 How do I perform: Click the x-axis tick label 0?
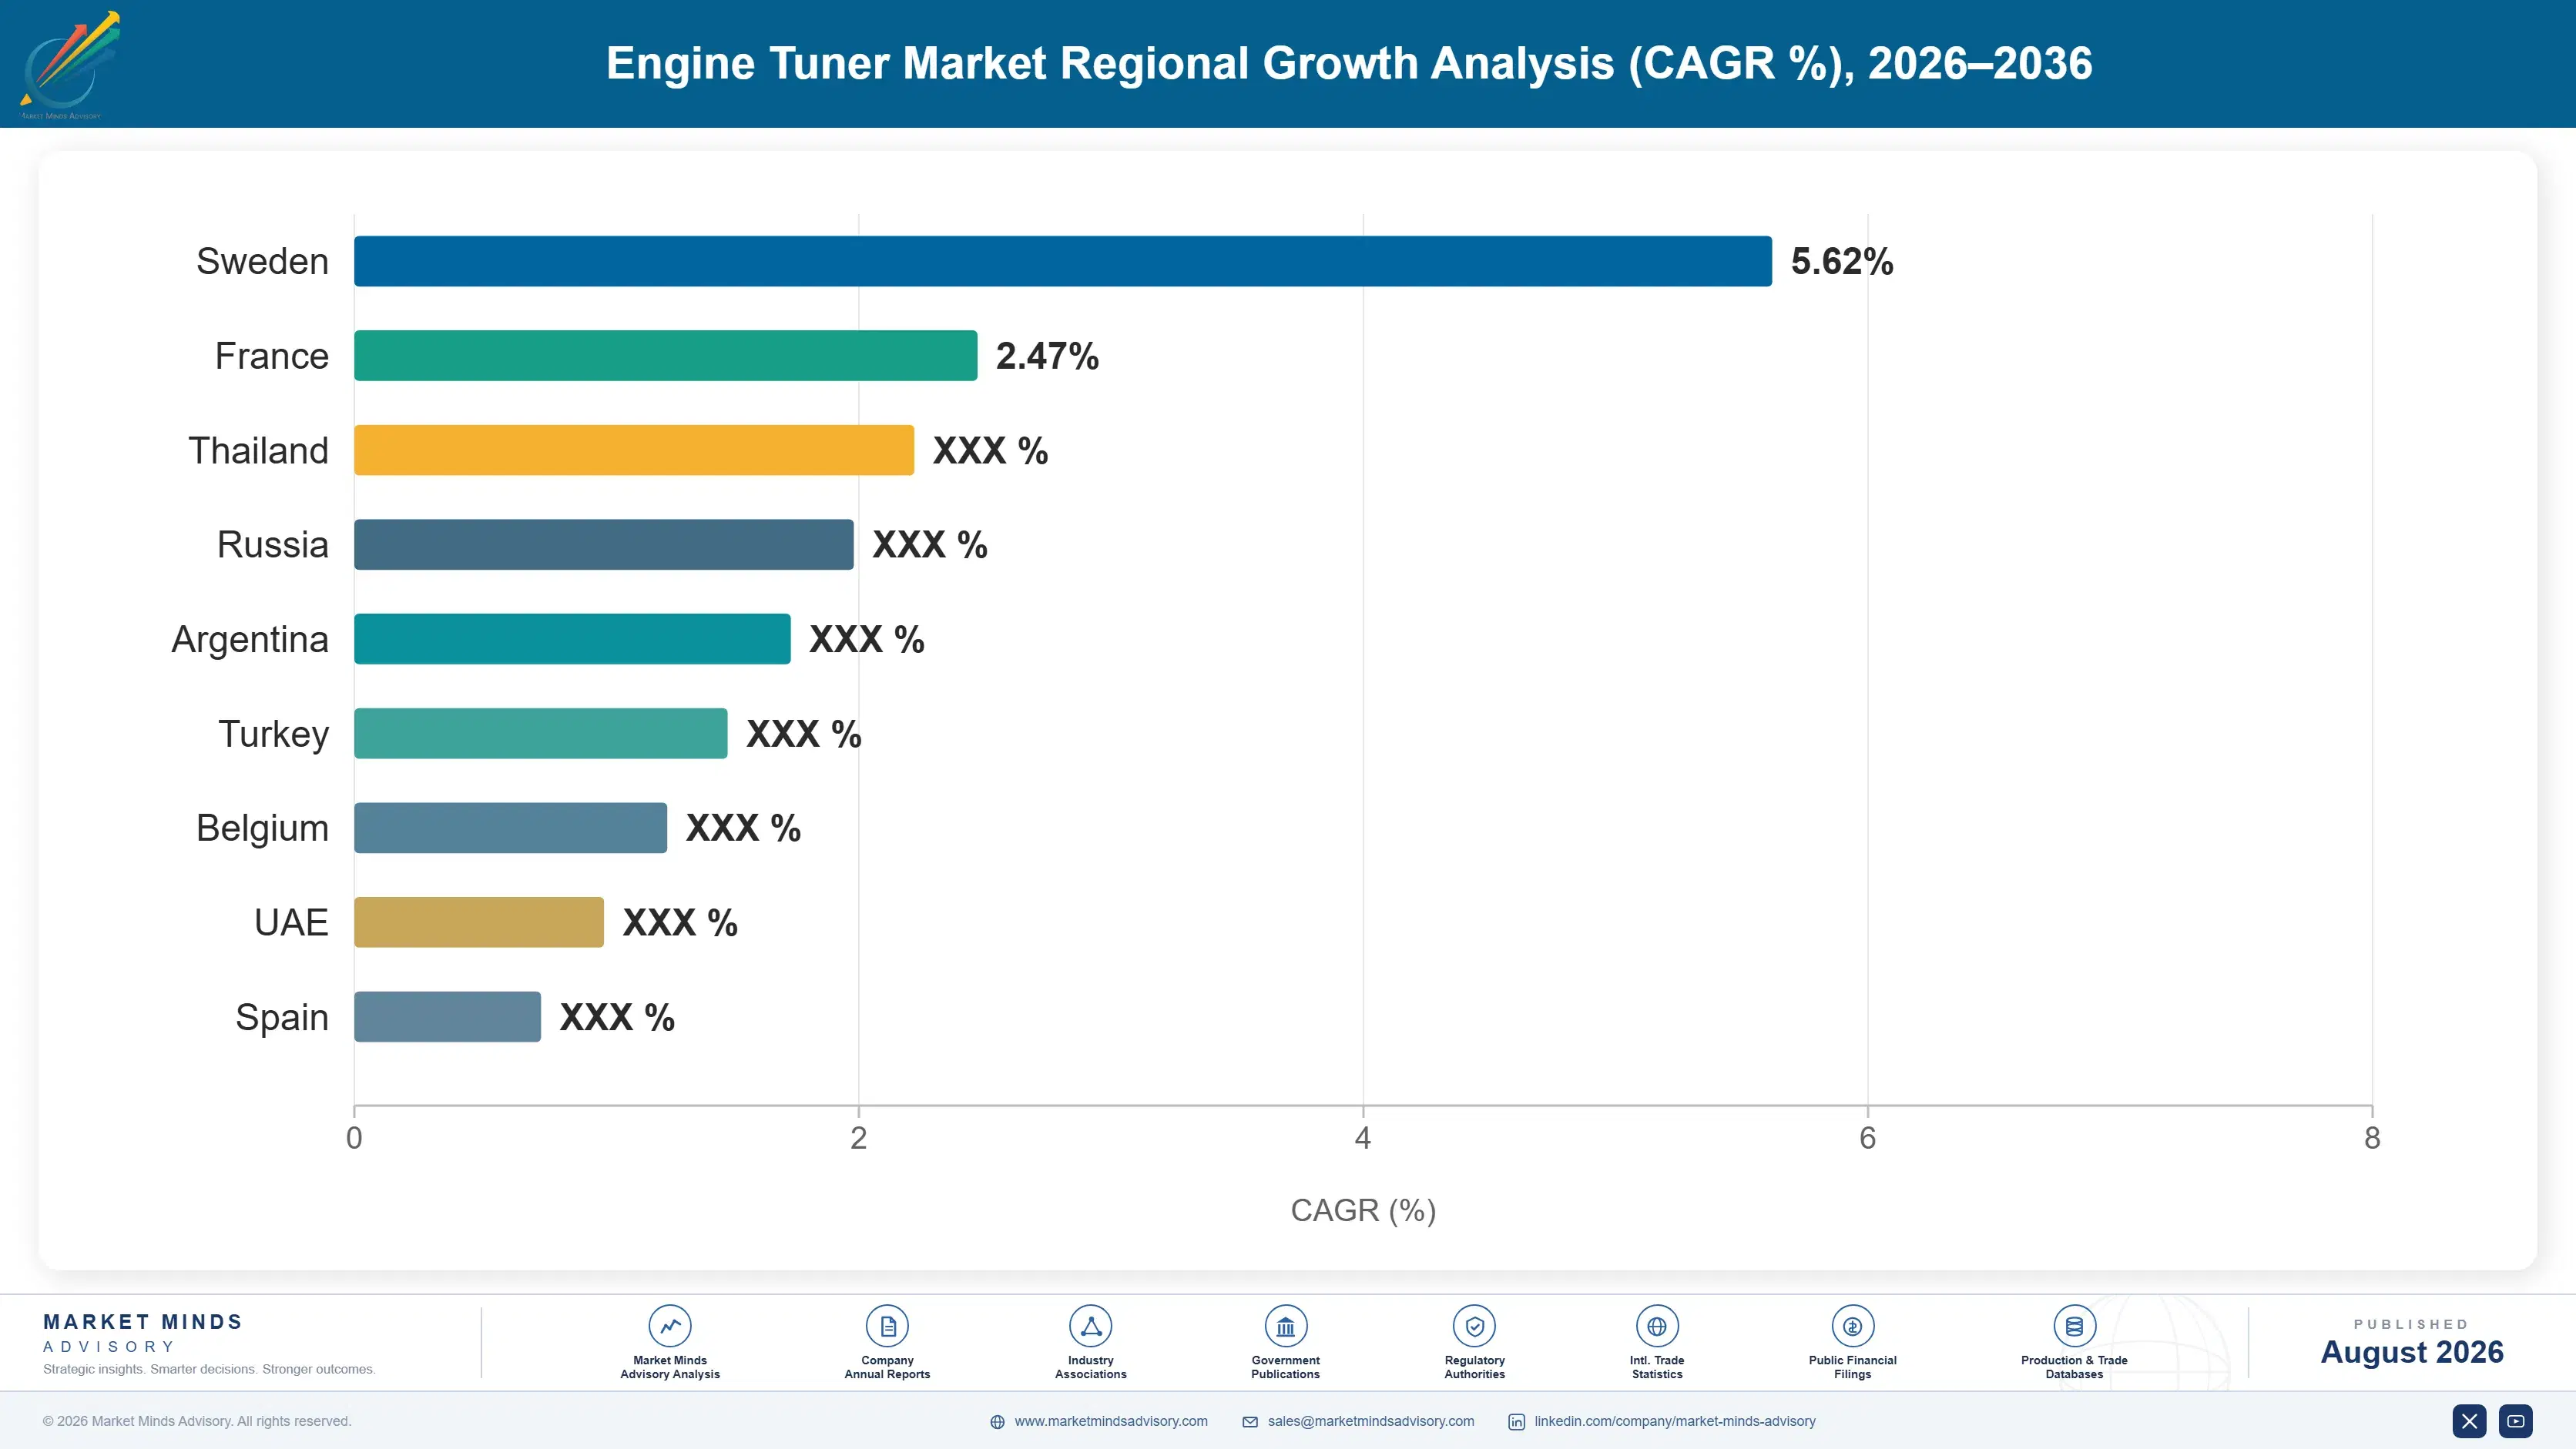(x=354, y=1138)
